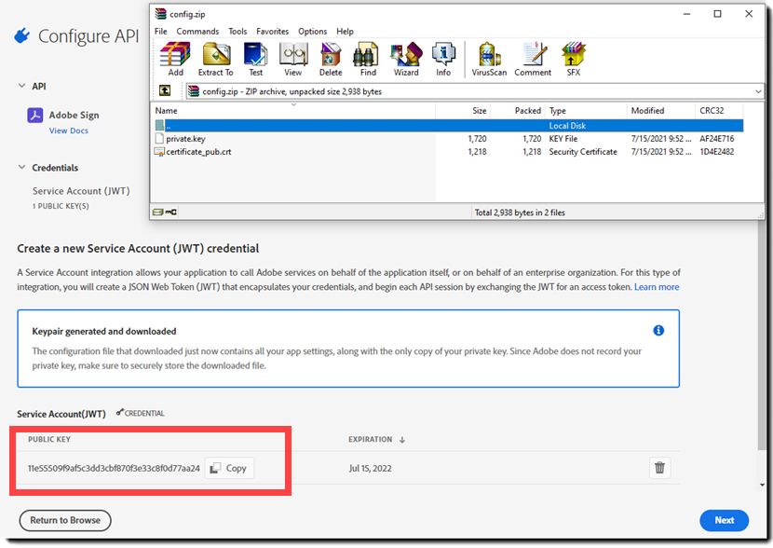773x548 pixels.
Task: Sort files by Size column
Action: point(464,111)
